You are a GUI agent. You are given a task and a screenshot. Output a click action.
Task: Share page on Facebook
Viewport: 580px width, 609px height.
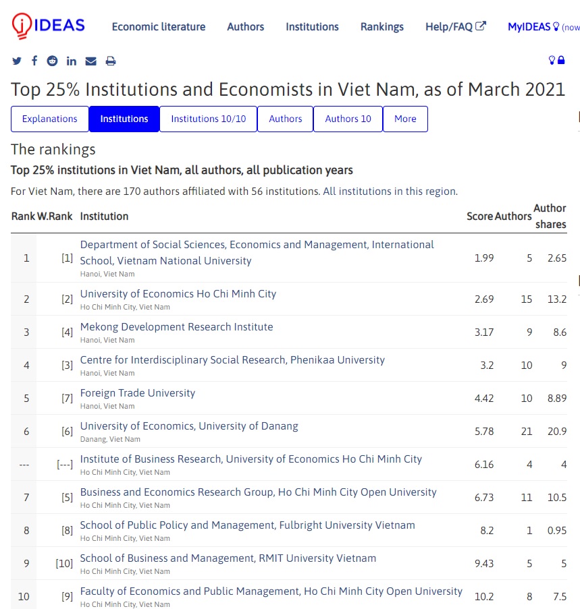point(34,61)
